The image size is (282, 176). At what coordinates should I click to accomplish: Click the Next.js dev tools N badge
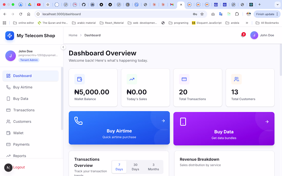pyautogui.click(x=8, y=168)
